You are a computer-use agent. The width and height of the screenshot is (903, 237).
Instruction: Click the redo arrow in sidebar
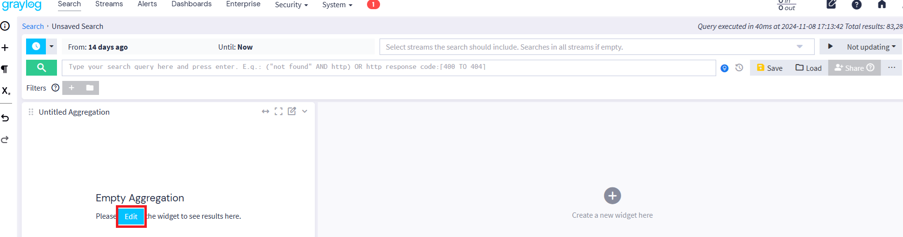coord(5,140)
